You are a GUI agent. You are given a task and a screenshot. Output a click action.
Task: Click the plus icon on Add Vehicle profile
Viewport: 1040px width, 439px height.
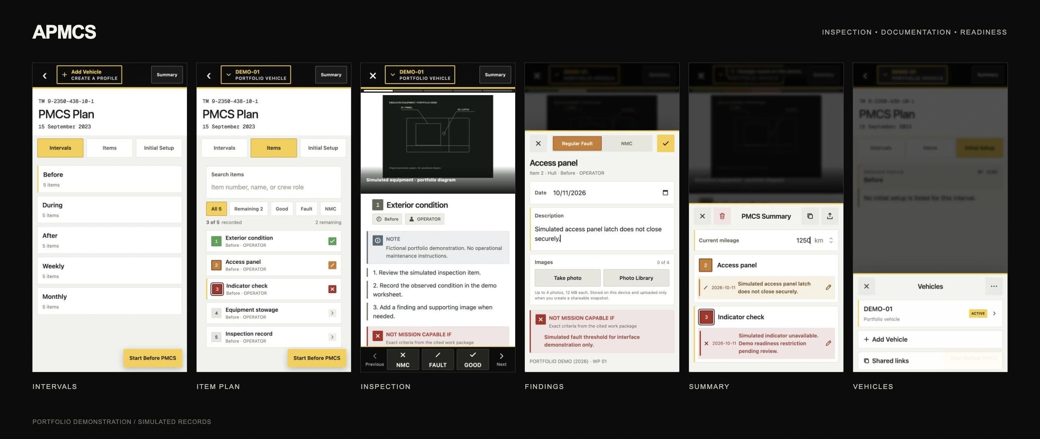(x=64, y=75)
